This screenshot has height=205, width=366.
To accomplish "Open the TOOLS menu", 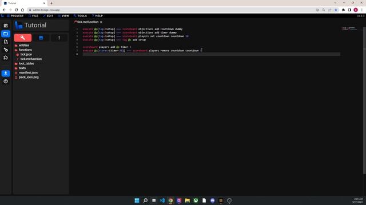I will coord(80,16).
